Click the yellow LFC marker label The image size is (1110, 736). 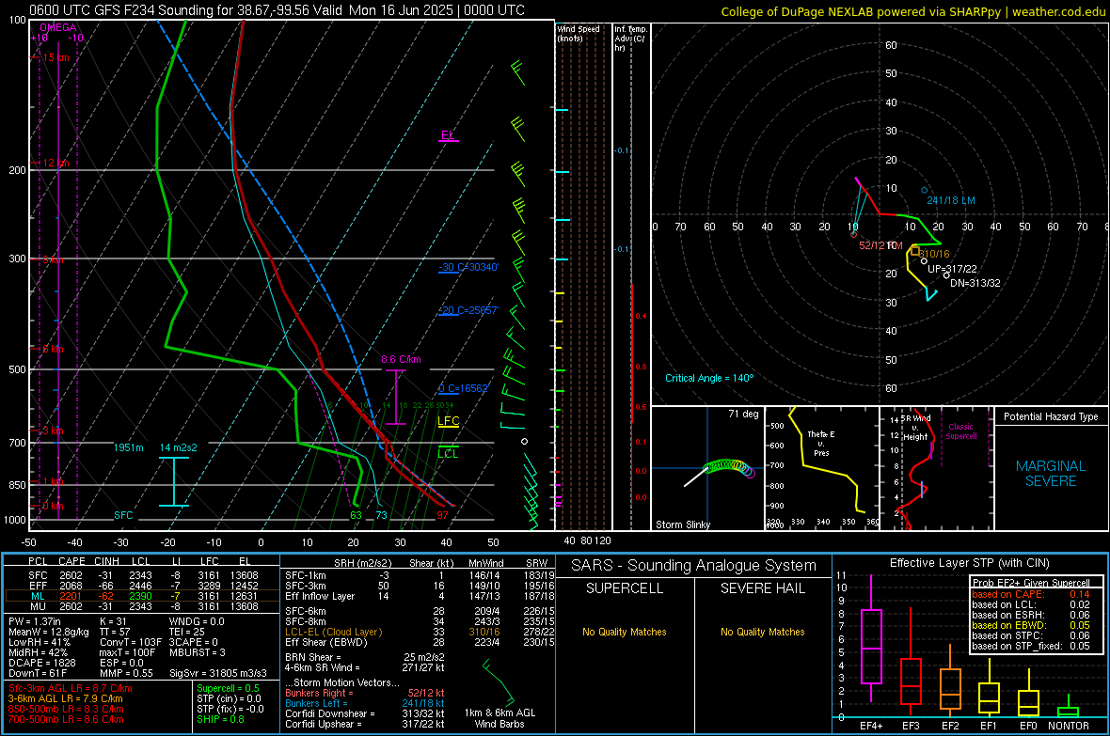pos(448,421)
